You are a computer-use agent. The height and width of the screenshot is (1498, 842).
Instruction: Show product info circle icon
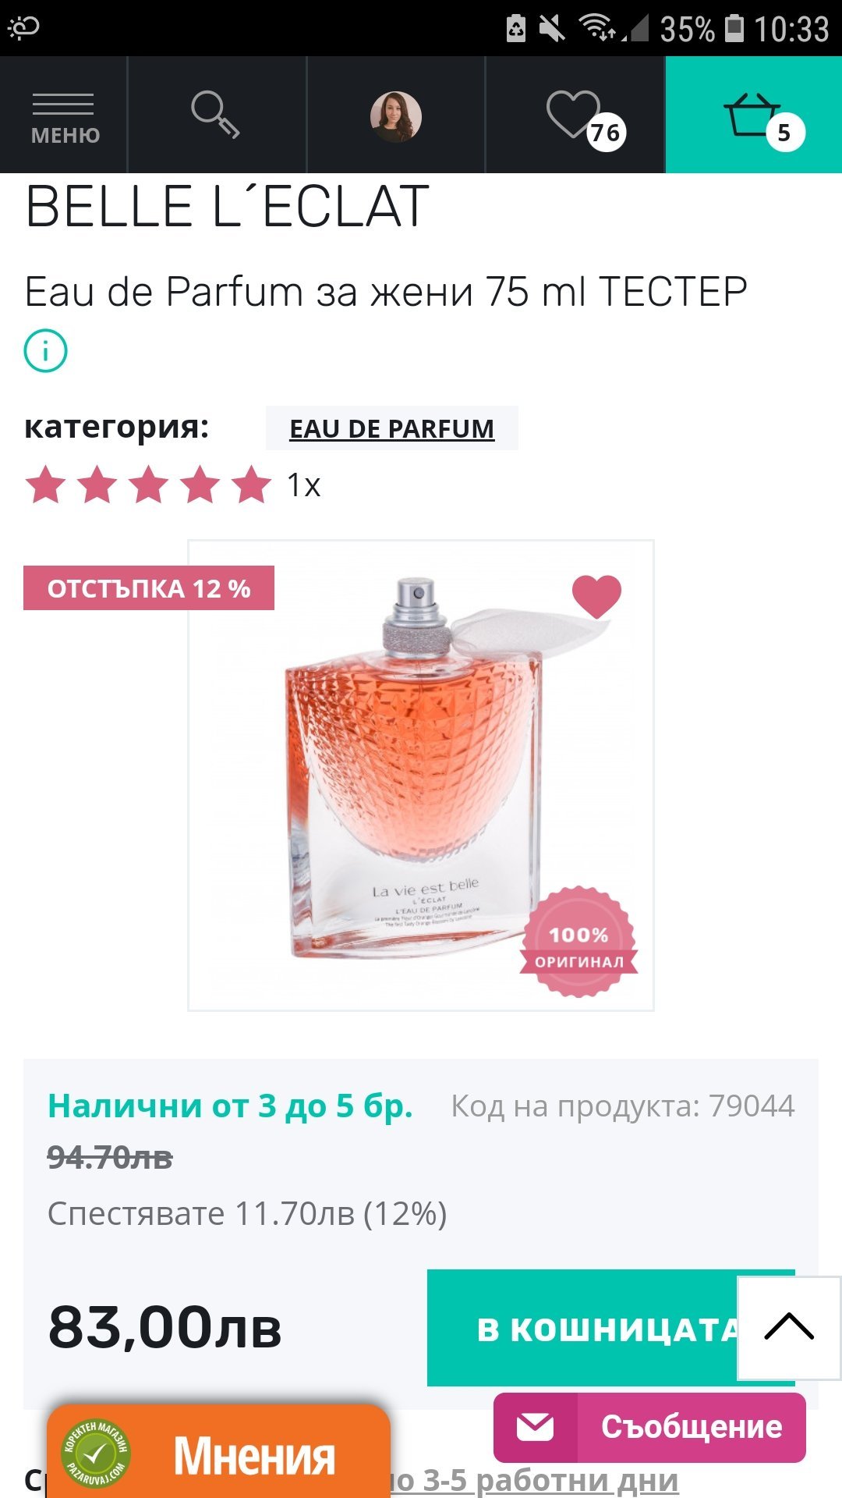(46, 351)
